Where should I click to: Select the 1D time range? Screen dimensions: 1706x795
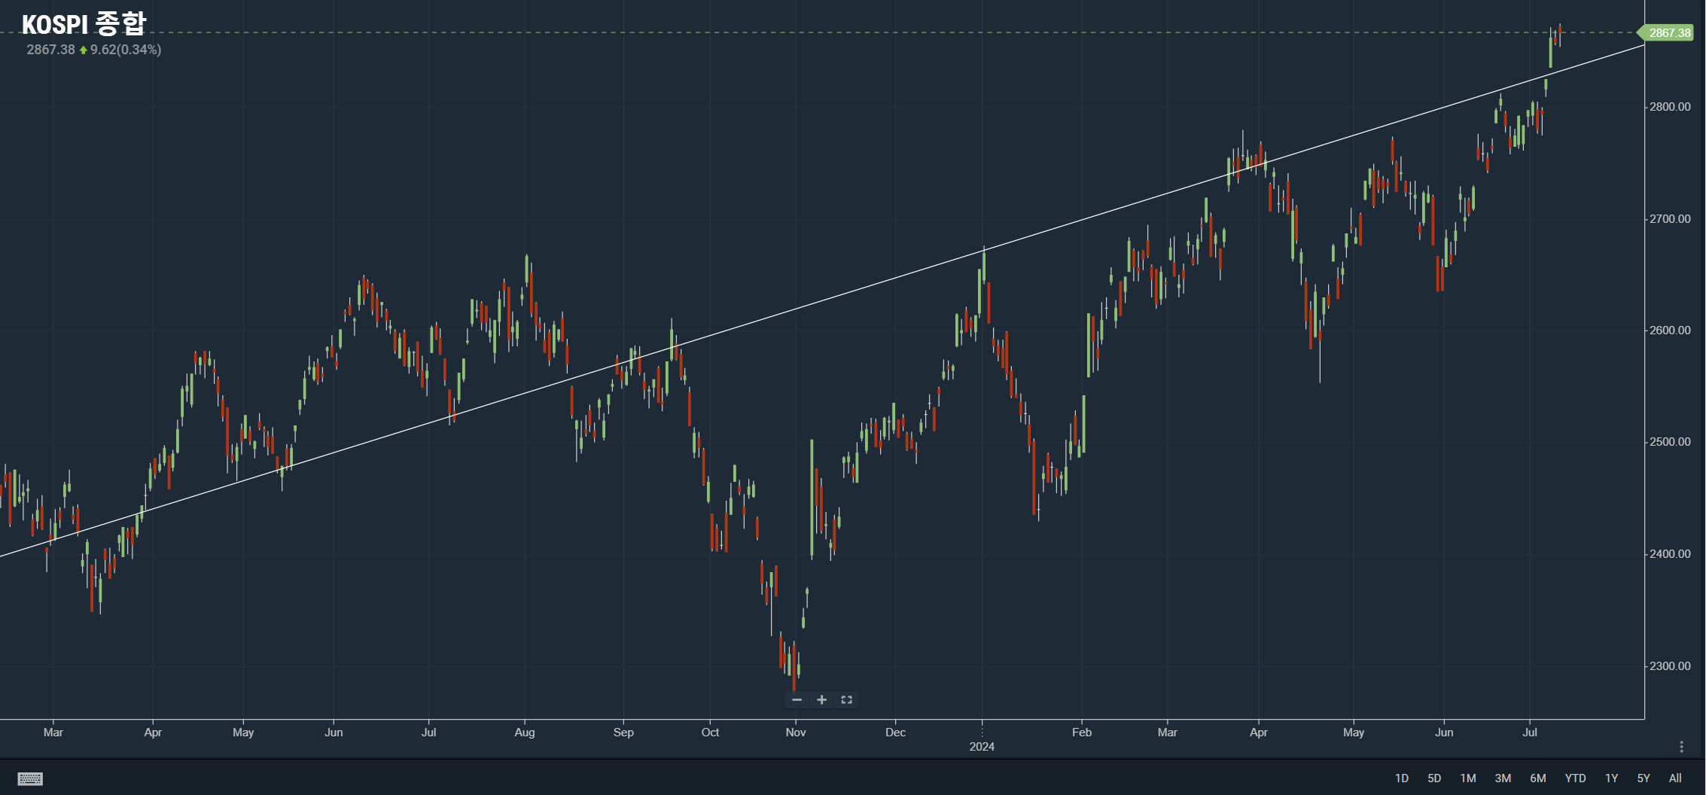click(x=1401, y=778)
